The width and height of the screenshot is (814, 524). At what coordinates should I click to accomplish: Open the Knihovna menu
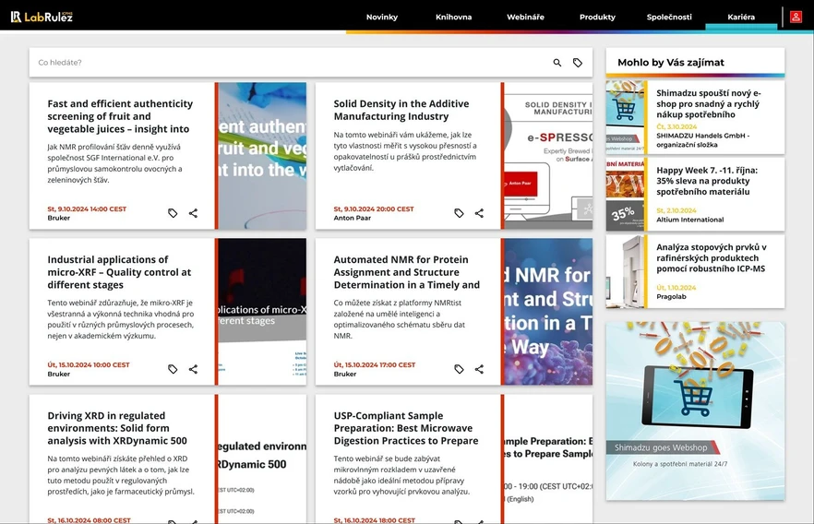tap(454, 18)
